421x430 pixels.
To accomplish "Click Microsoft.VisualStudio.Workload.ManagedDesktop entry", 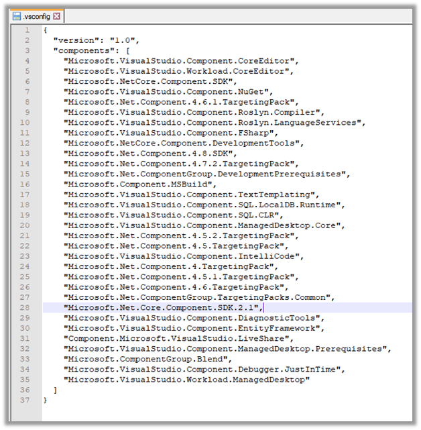I will [x=186, y=380].
